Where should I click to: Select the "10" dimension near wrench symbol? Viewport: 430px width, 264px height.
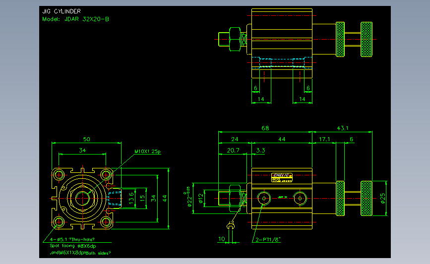click(x=221, y=239)
